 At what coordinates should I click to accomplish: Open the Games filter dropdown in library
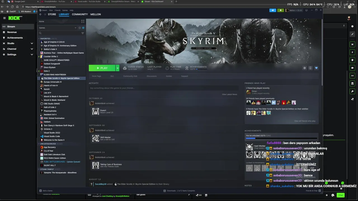point(58,28)
